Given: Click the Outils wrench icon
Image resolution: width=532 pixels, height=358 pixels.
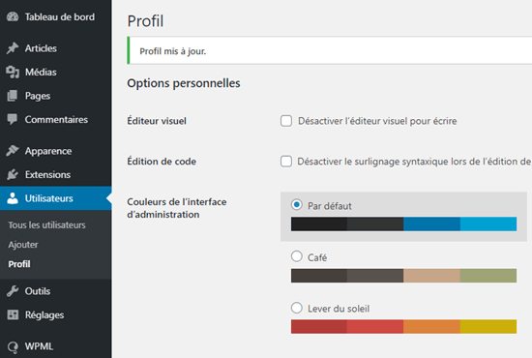Looking at the screenshot, I should point(13,291).
